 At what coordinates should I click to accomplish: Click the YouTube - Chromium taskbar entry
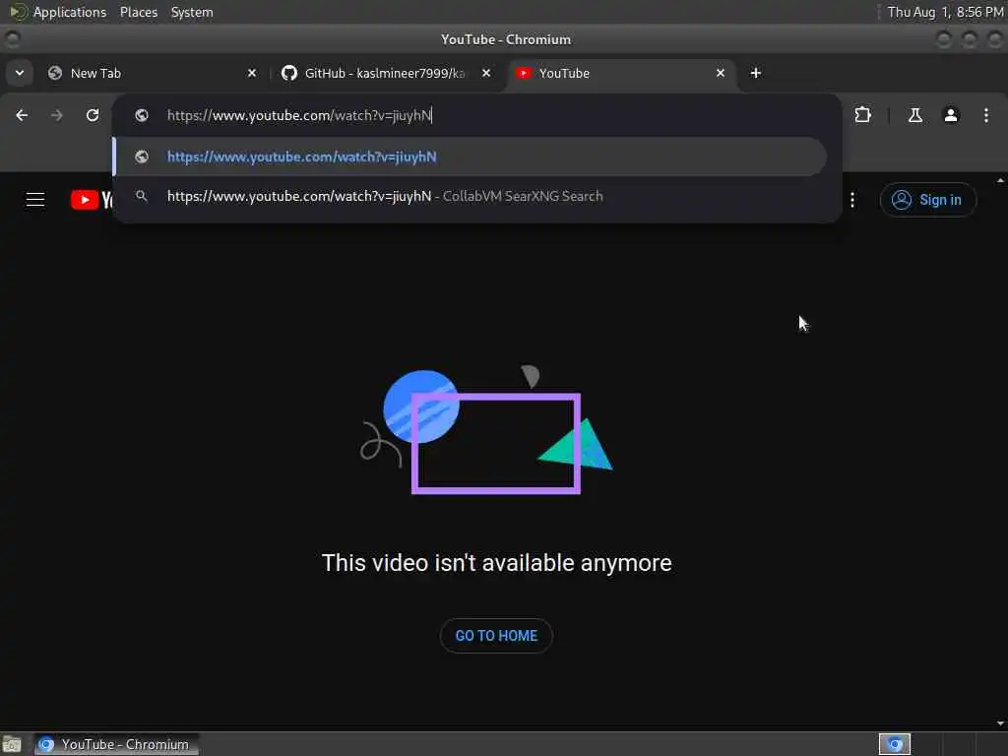tap(116, 744)
